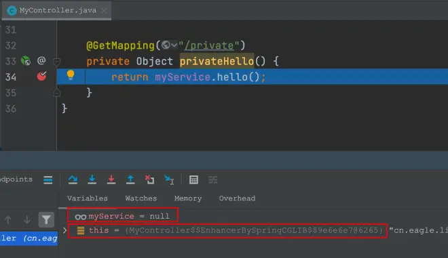This screenshot has width=448, height=258.
Task: Click the Drop Frame icon
Action: click(149, 179)
